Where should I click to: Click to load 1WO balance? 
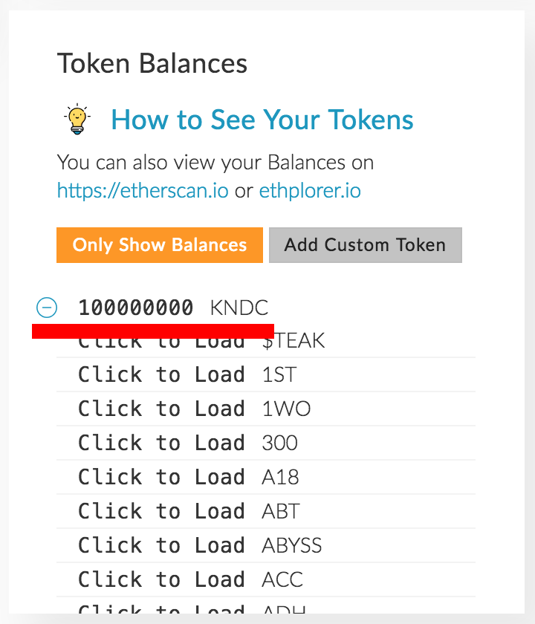click(161, 409)
